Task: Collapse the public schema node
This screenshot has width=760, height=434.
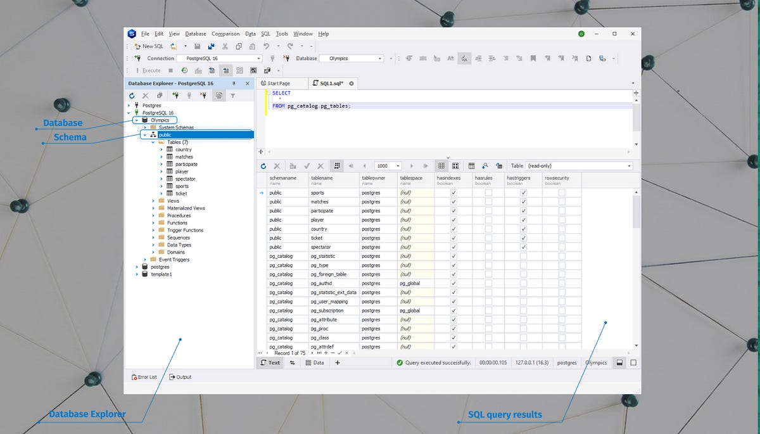Action: 145,134
